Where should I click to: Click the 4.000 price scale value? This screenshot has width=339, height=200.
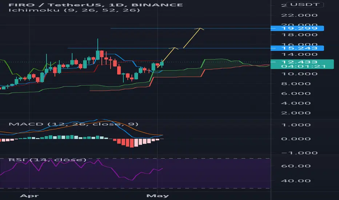point(296,103)
